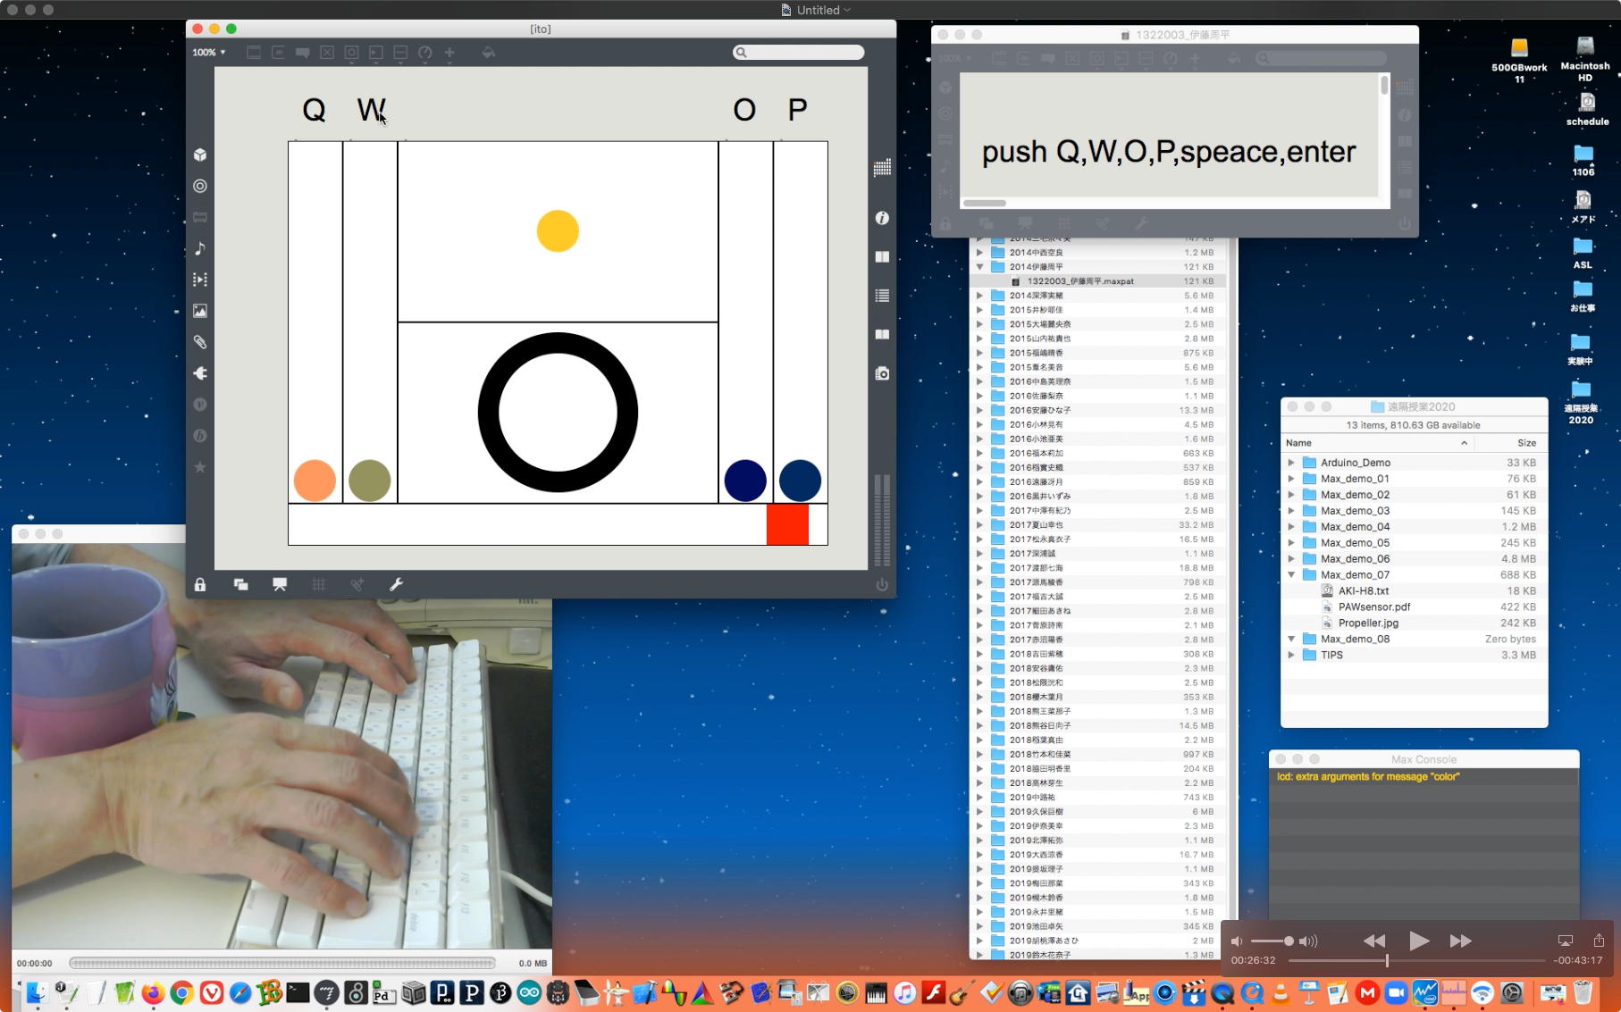Screen dimensions: 1621x1012
Task: Play the video in the player controller
Action: 1418,941
